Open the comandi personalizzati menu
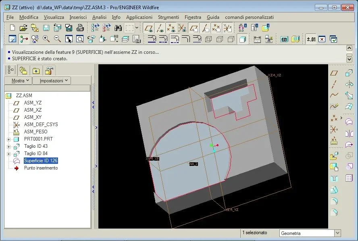Screen dimensions: 358x241 [x=249, y=17]
